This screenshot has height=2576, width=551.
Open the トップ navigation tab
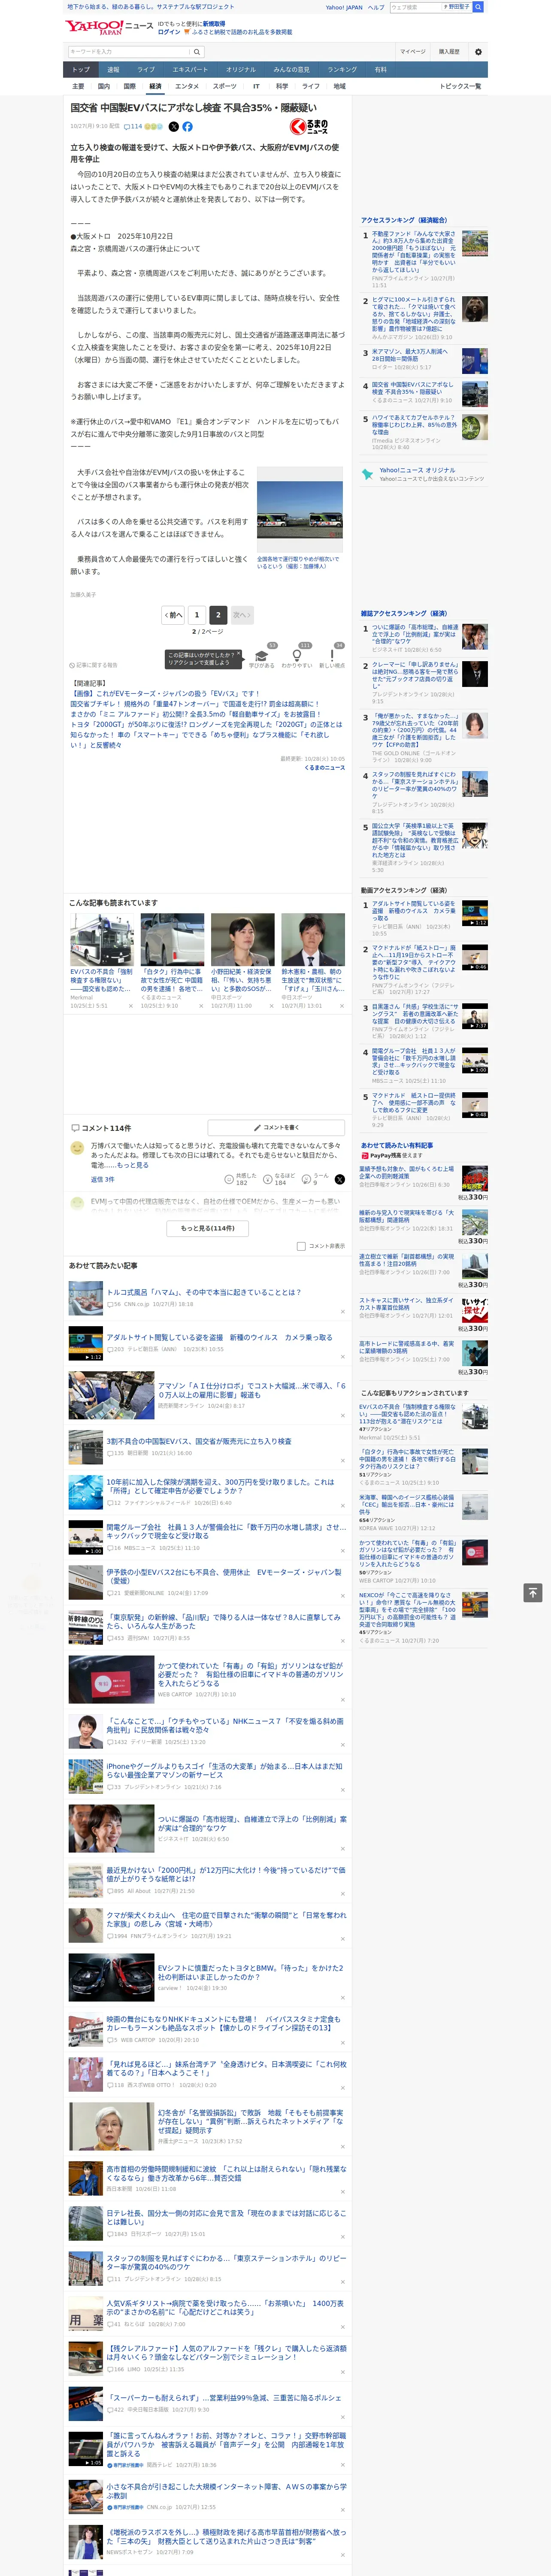[81, 70]
